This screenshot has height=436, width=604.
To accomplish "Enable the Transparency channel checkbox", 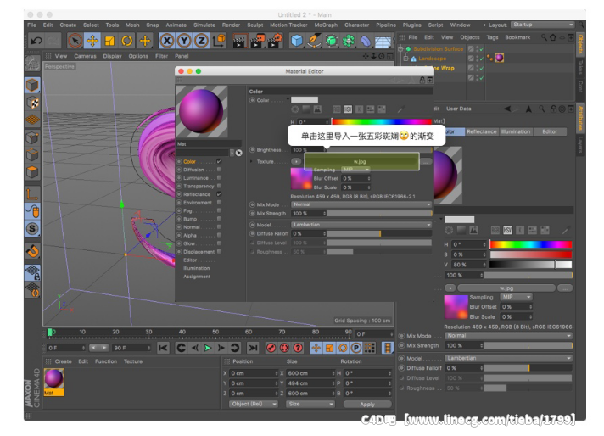I will (219, 186).
